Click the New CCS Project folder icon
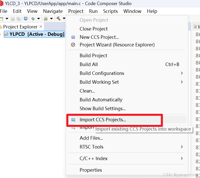The width and height of the screenshot is (200, 178). coord(73,37)
